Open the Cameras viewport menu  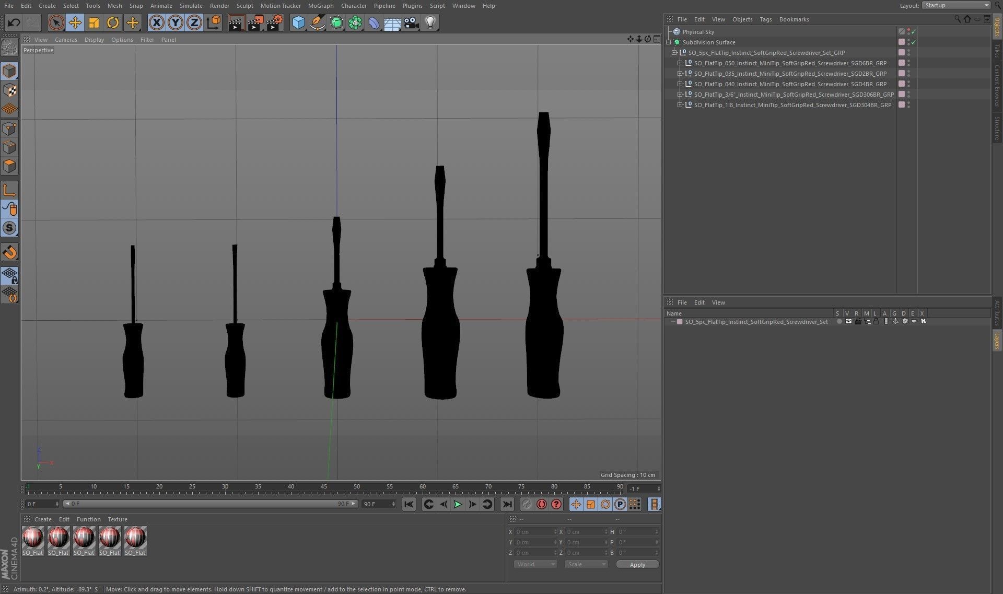click(66, 40)
